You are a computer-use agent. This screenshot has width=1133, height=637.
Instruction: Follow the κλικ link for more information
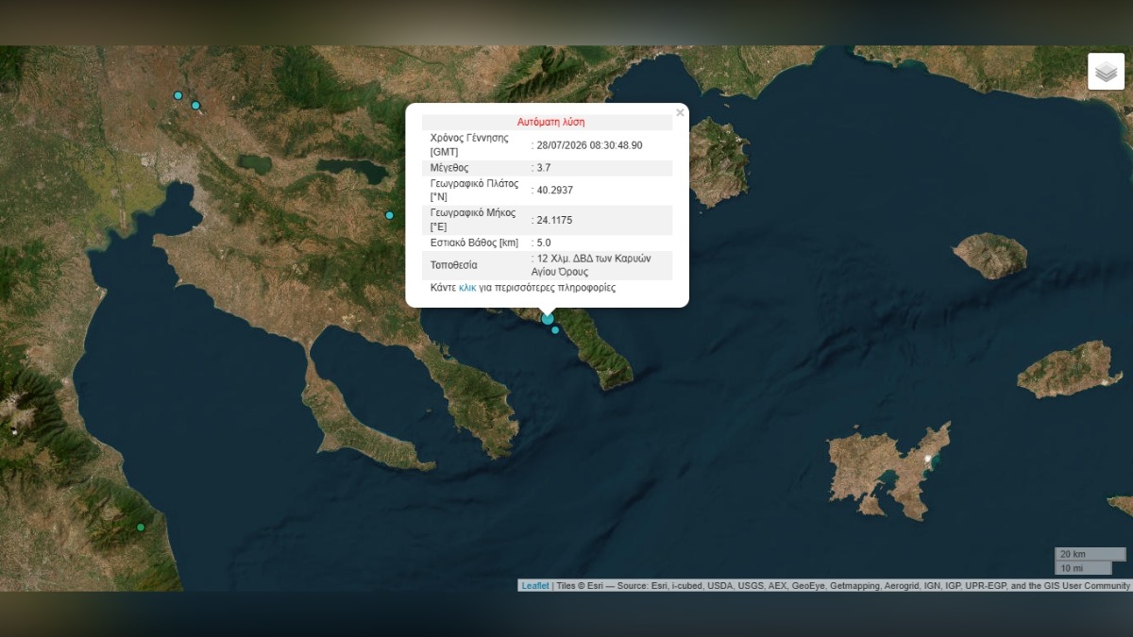click(467, 288)
